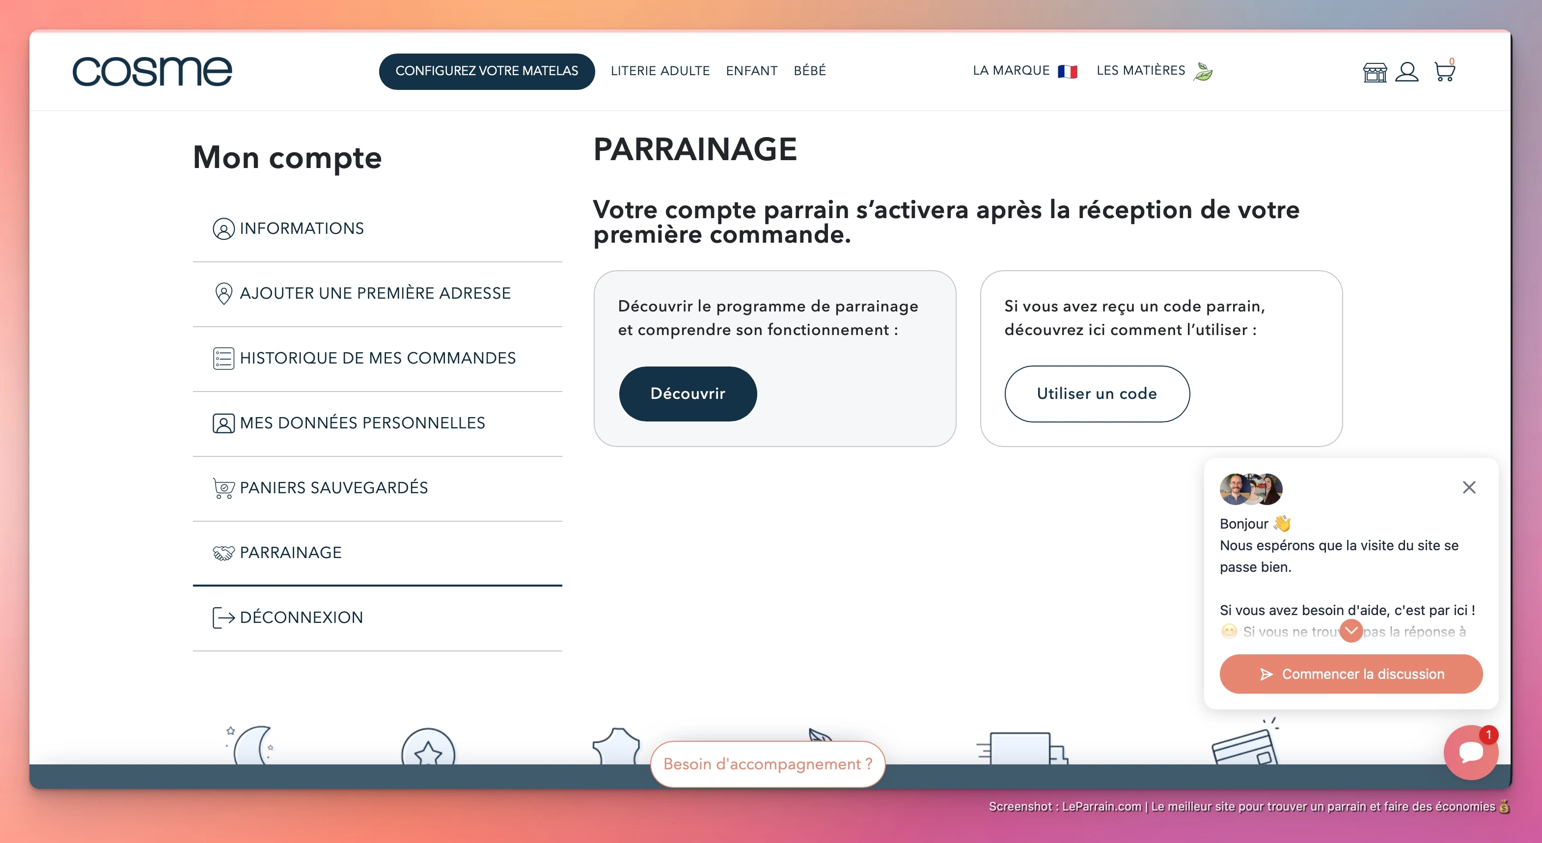Screen dimensions: 1542x843
Task: Start a chat via Commencer la discussion
Action: 1350,674
